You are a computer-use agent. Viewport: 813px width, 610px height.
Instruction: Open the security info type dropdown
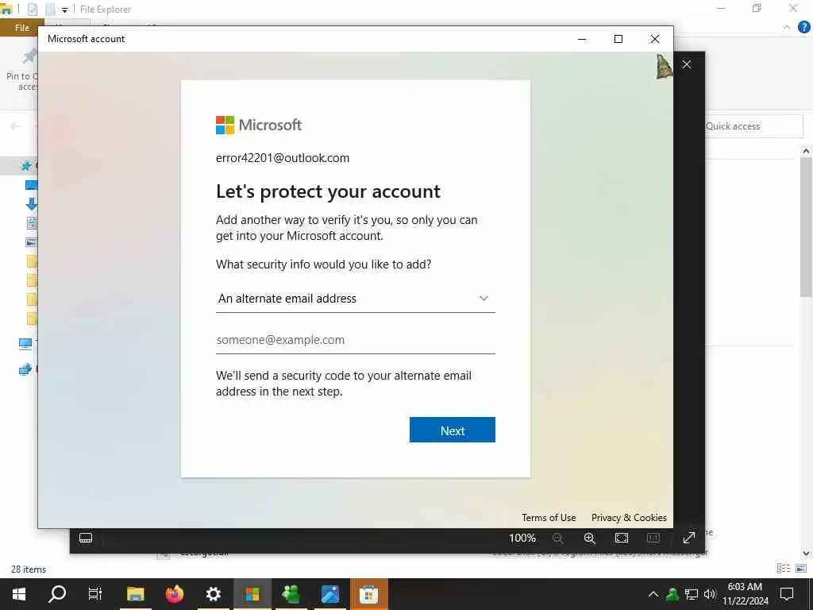tap(355, 299)
